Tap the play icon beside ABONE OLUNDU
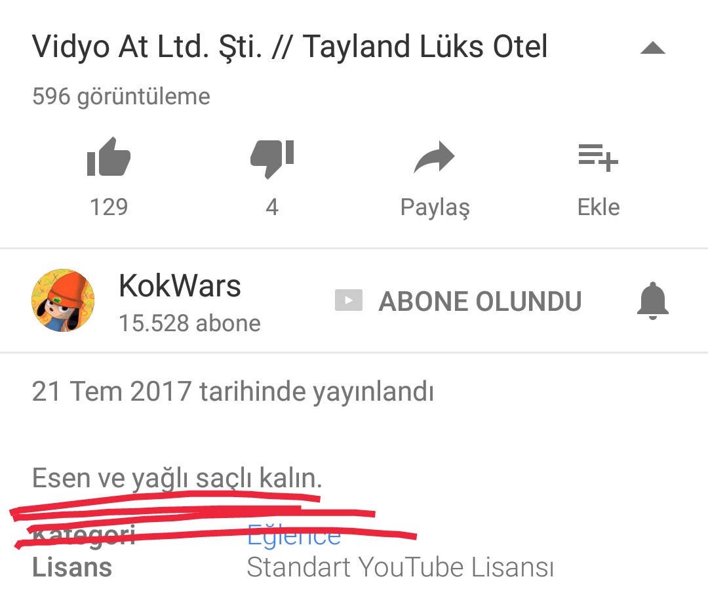 (x=349, y=300)
